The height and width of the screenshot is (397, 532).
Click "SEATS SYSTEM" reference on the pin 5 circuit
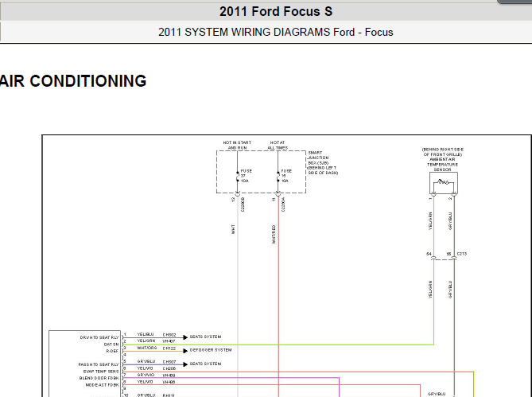pyautogui.click(x=205, y=364)
